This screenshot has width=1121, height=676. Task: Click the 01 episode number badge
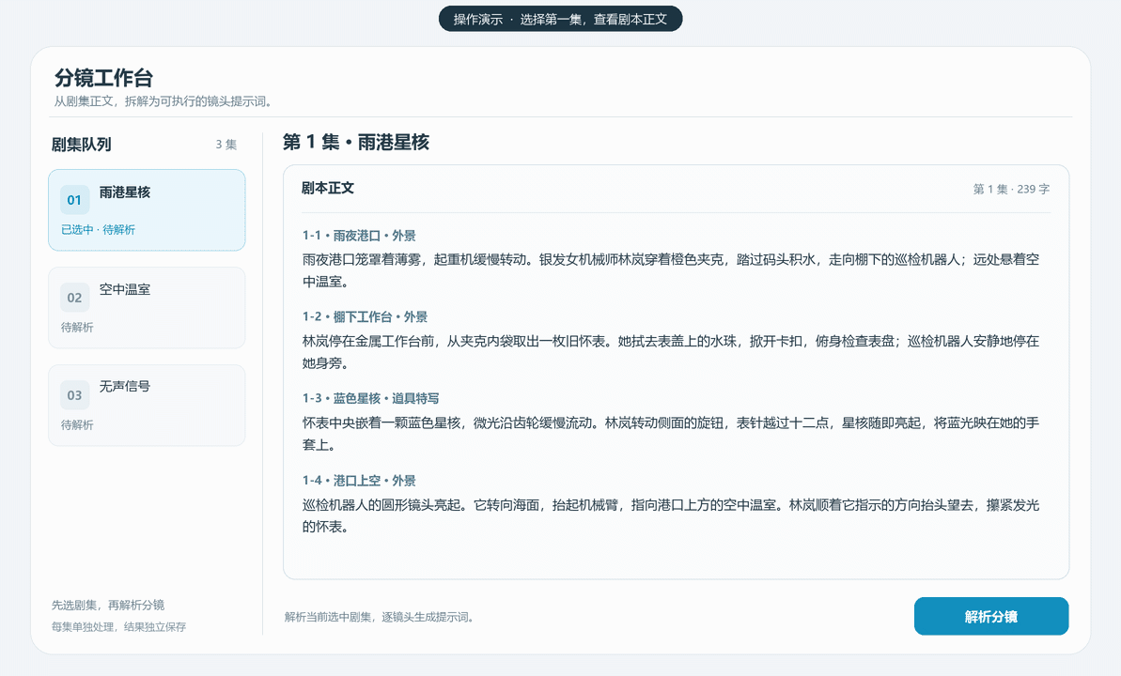click(x=74, y=200)
